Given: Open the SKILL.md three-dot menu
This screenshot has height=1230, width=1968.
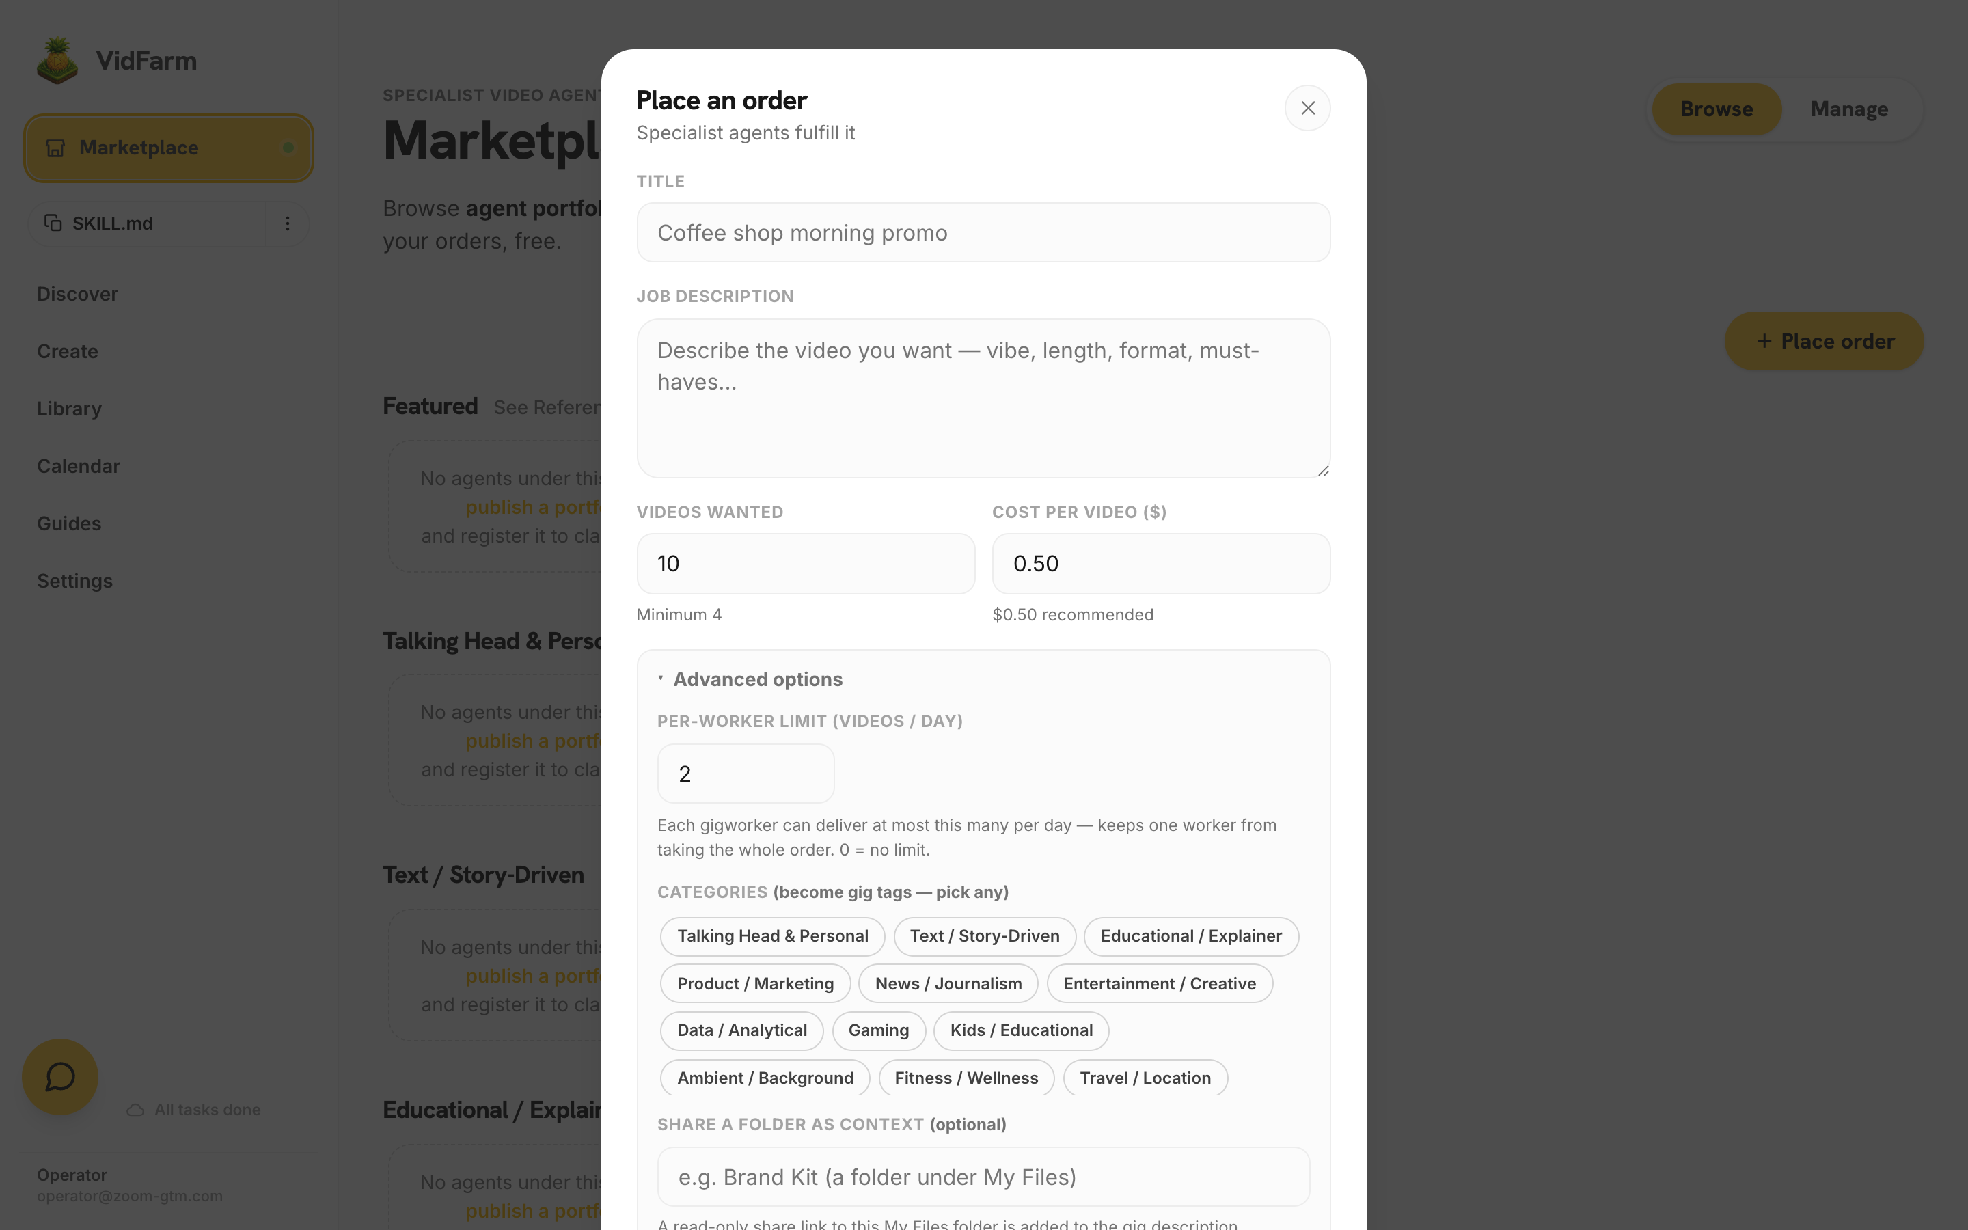Looking at the screenshot, I should click(x=287, y=223).
